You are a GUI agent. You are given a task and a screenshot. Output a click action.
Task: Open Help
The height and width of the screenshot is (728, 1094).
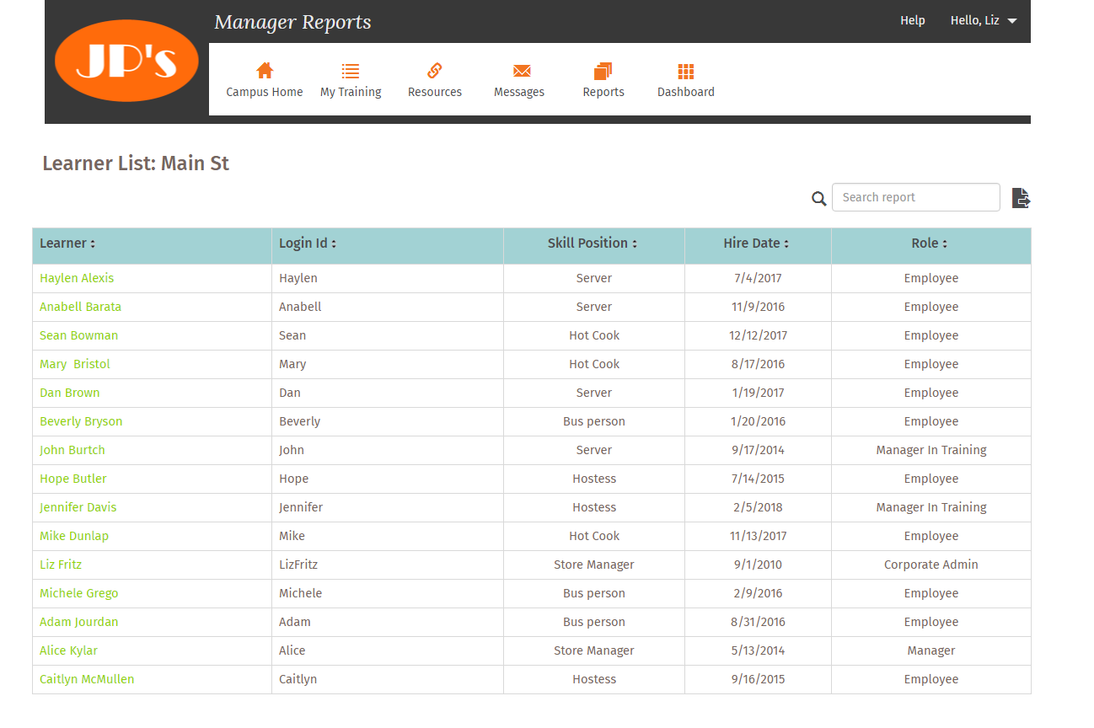913,20
